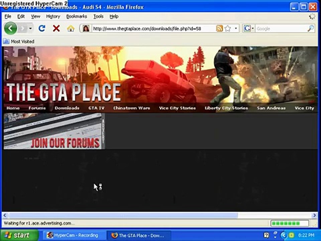Image resolution: width=321 pixels, height=241 pixels.
Task: Click the horizontal scrollbar right arrow
Action: tap(314, 215)
